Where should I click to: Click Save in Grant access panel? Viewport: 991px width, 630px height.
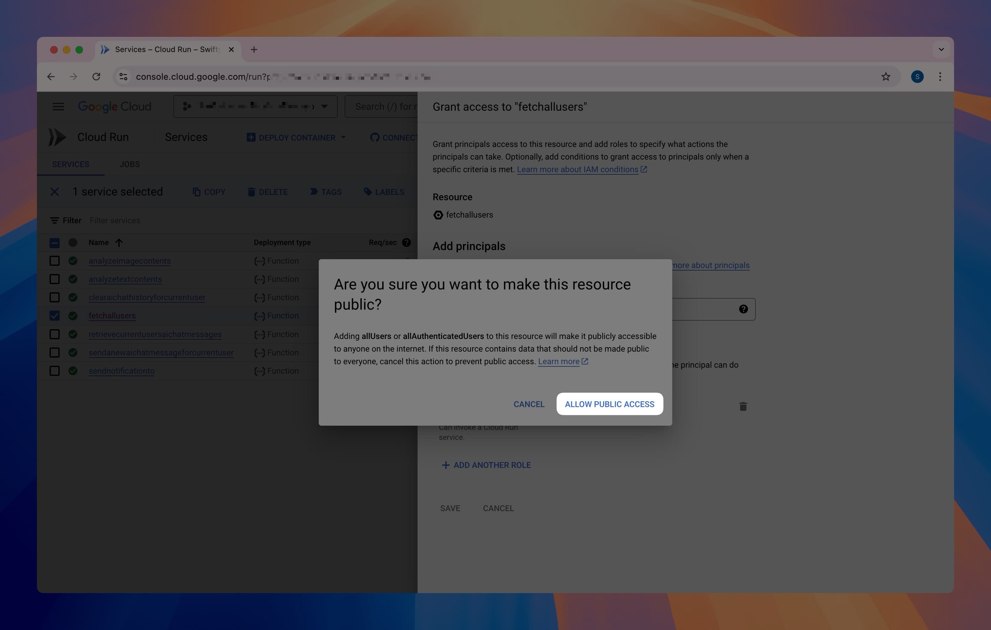coord(450,508)
